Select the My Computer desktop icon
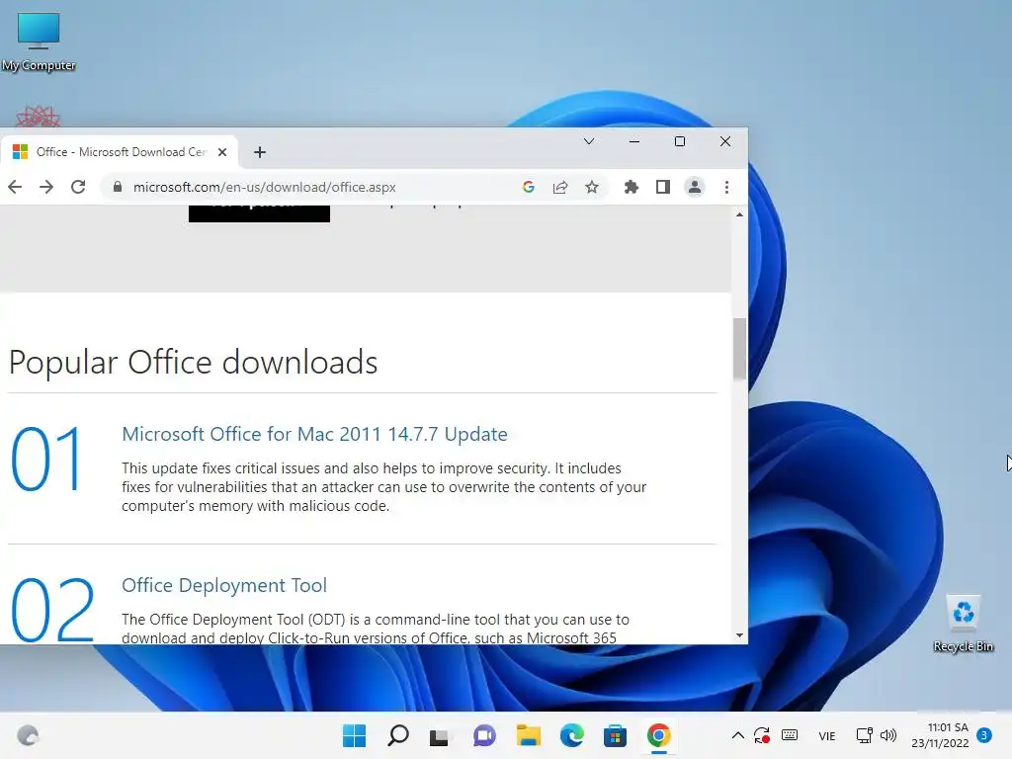This screenshot has width=1012, height=759. (x=39, y=42)
